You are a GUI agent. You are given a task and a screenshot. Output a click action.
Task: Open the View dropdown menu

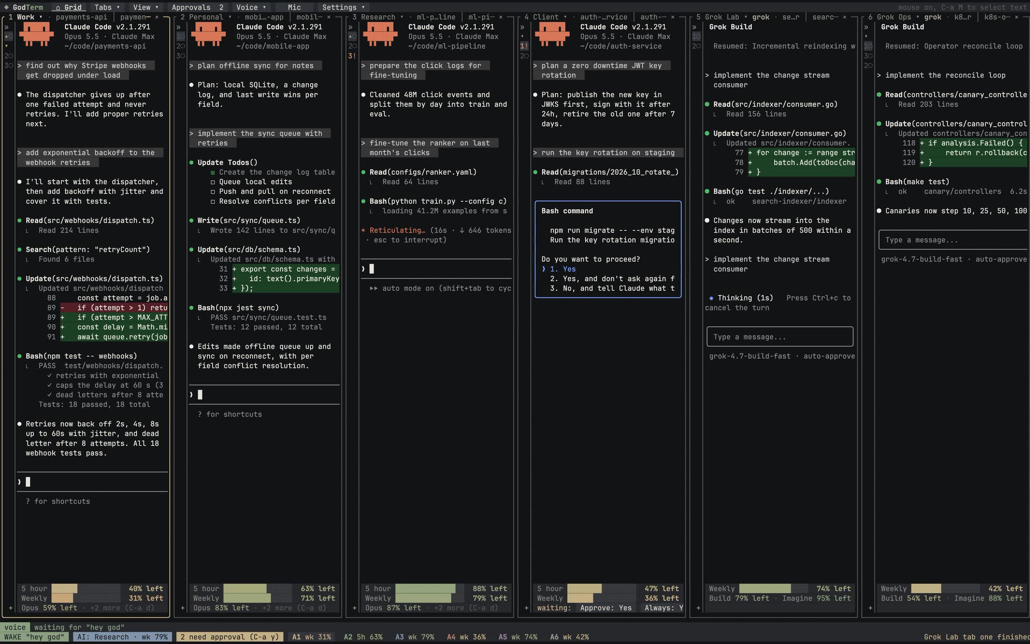[146, 7]
